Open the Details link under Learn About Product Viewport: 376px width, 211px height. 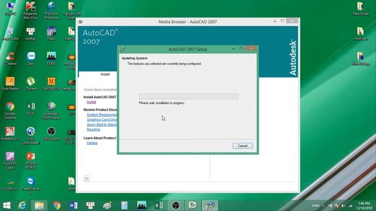(x=92, y=143)
